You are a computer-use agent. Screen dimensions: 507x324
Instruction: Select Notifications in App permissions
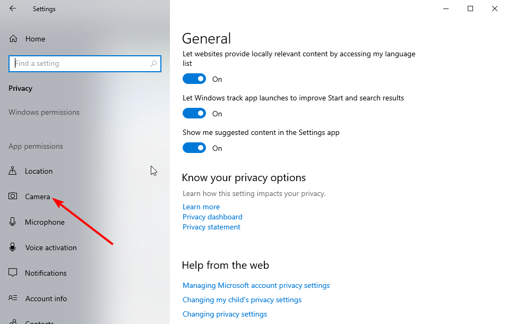(x=46, y=273)
